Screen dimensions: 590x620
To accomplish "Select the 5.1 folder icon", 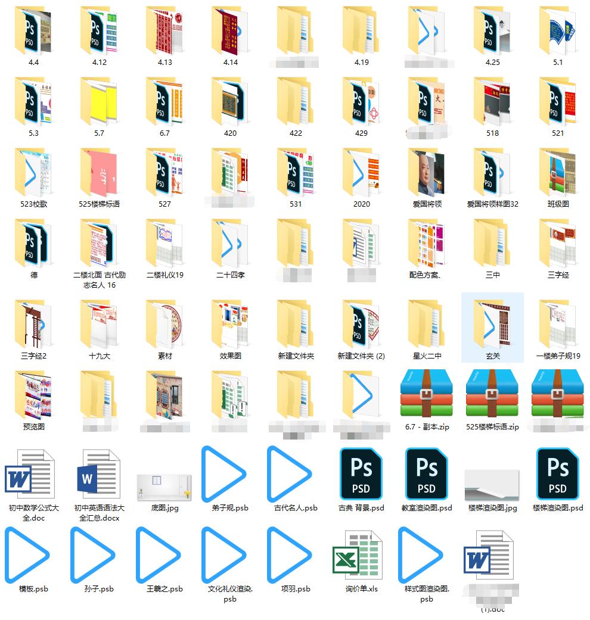I will [558, 31].
